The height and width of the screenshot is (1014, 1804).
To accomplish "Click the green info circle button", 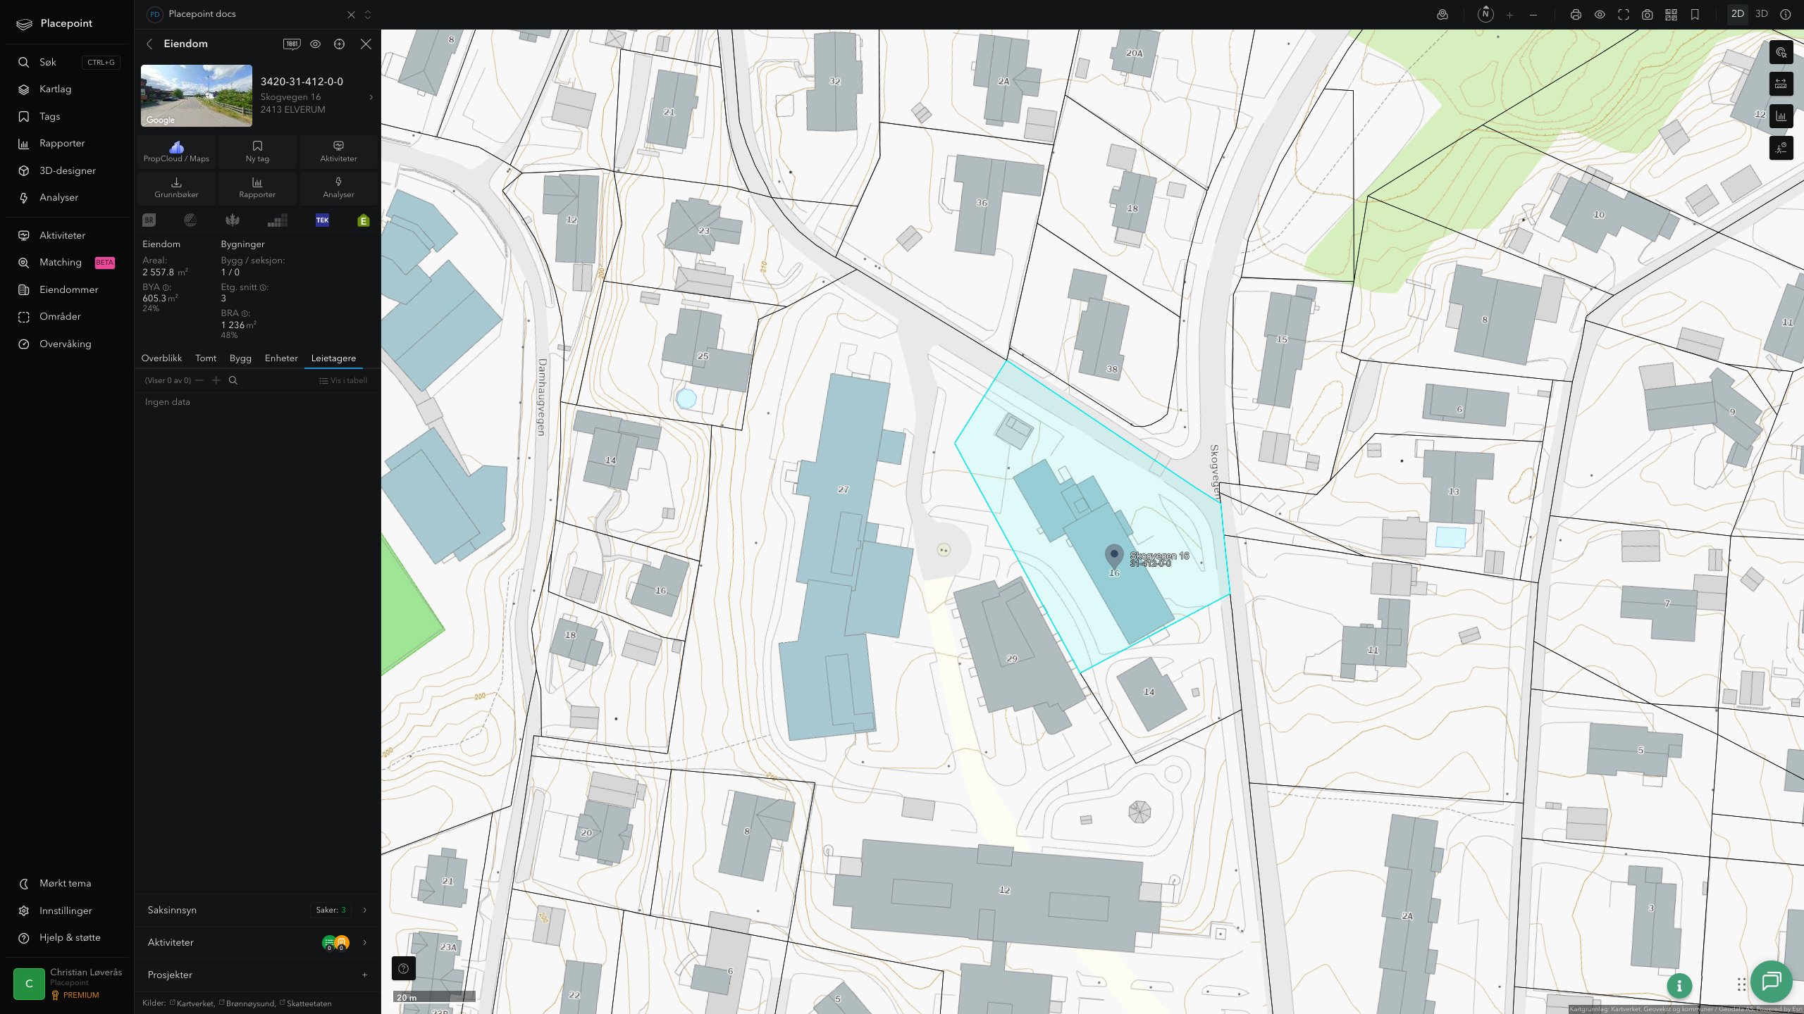I will (x=1679, y=986).
